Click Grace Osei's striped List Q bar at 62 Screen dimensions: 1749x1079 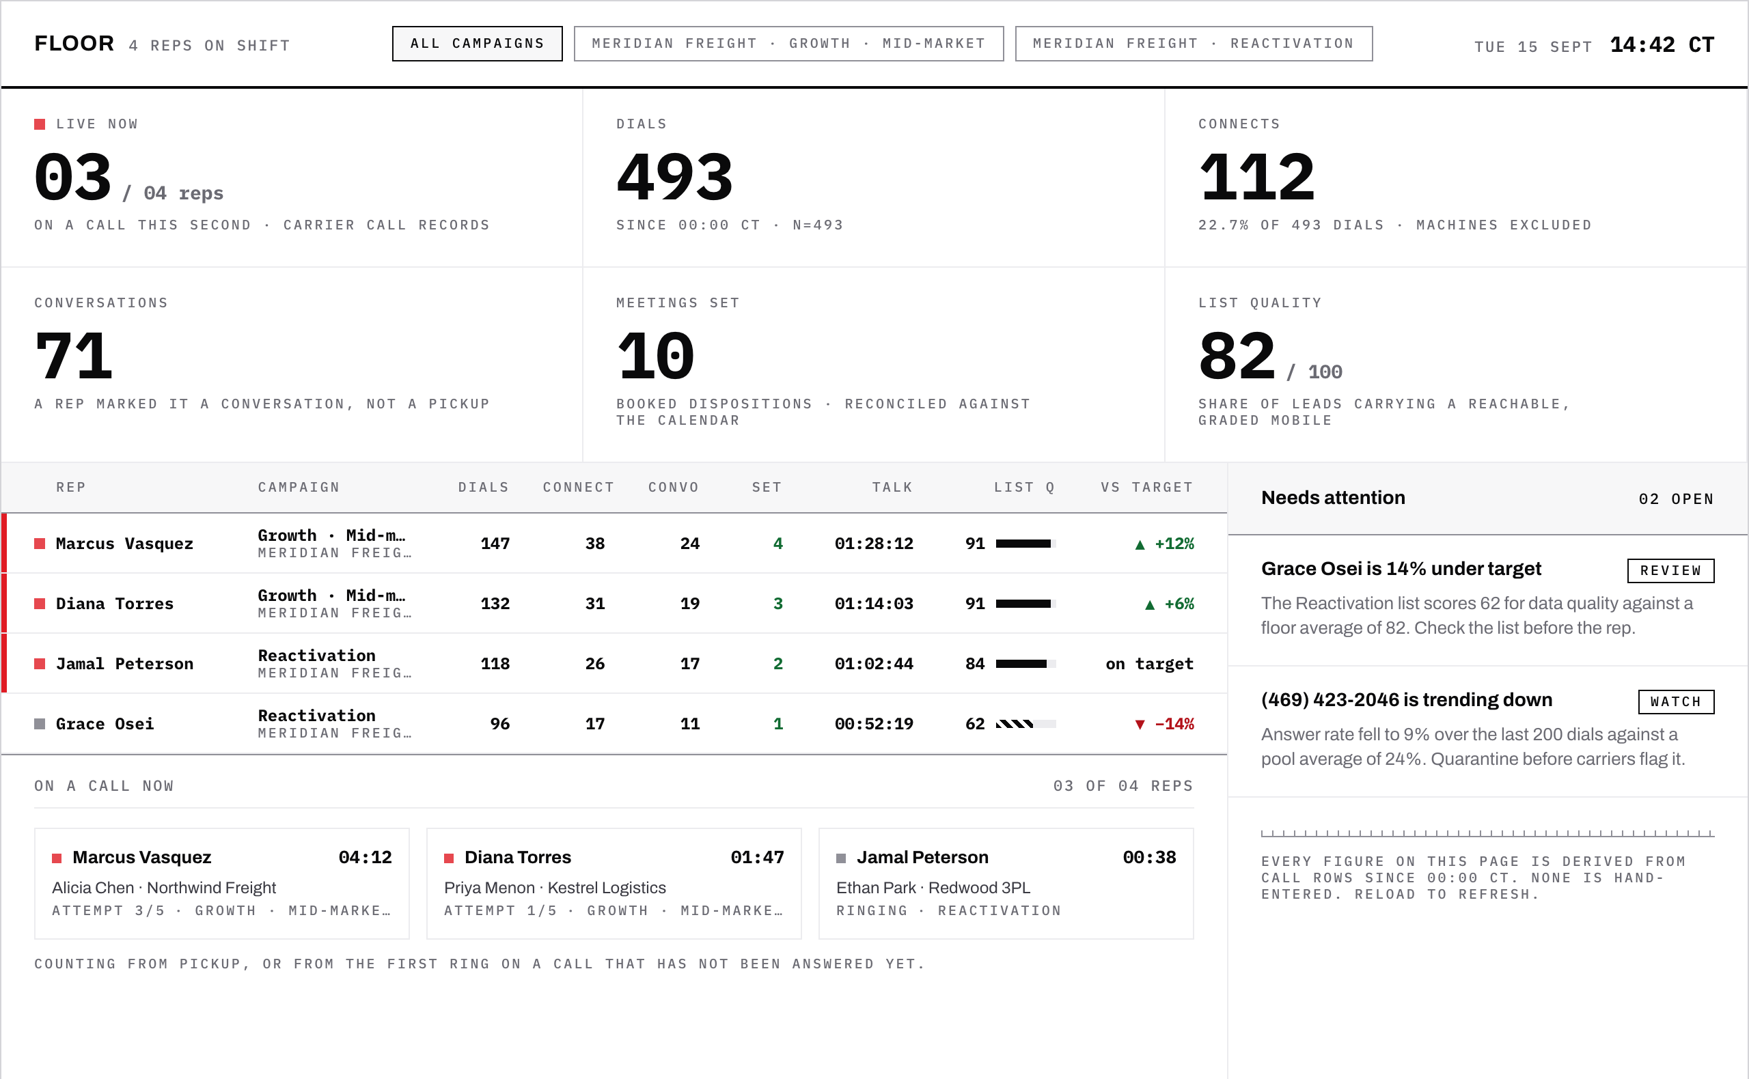(x=1026, y=724)
